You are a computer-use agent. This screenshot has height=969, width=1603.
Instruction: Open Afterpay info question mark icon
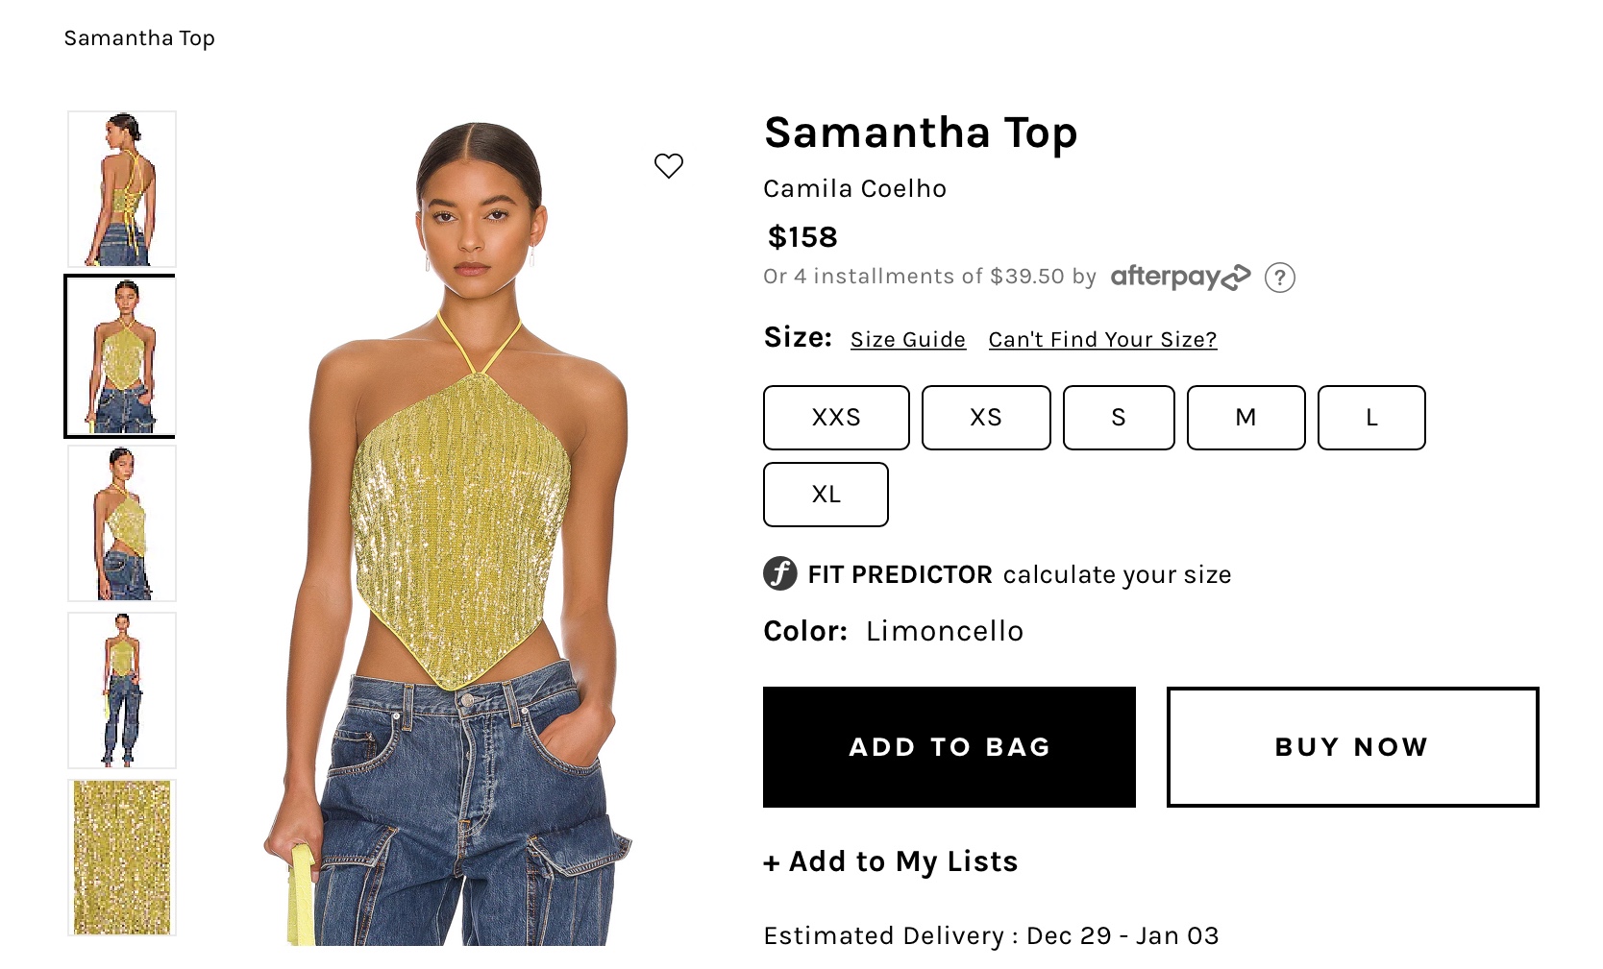1279,278
